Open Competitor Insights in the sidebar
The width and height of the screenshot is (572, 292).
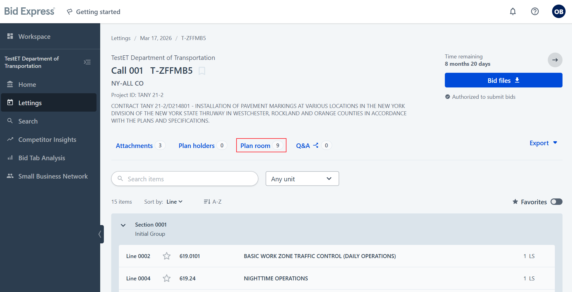pyautogui.click(x=49, y=139)
